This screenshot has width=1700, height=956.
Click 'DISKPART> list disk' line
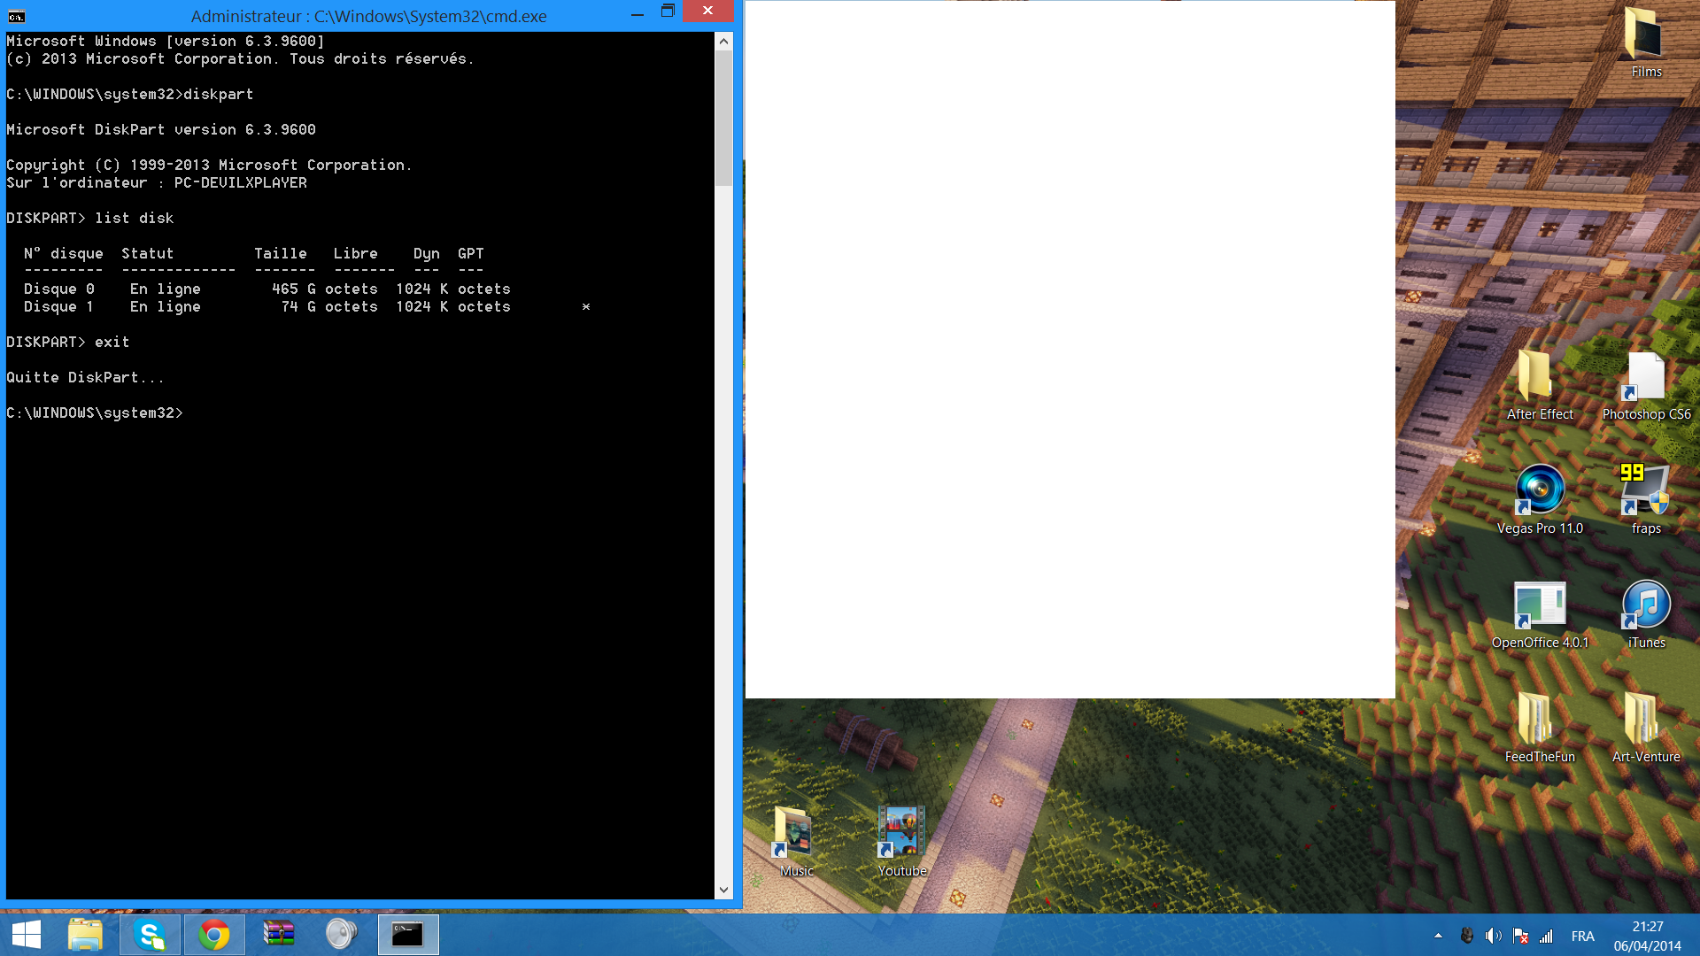click(89, 218)
